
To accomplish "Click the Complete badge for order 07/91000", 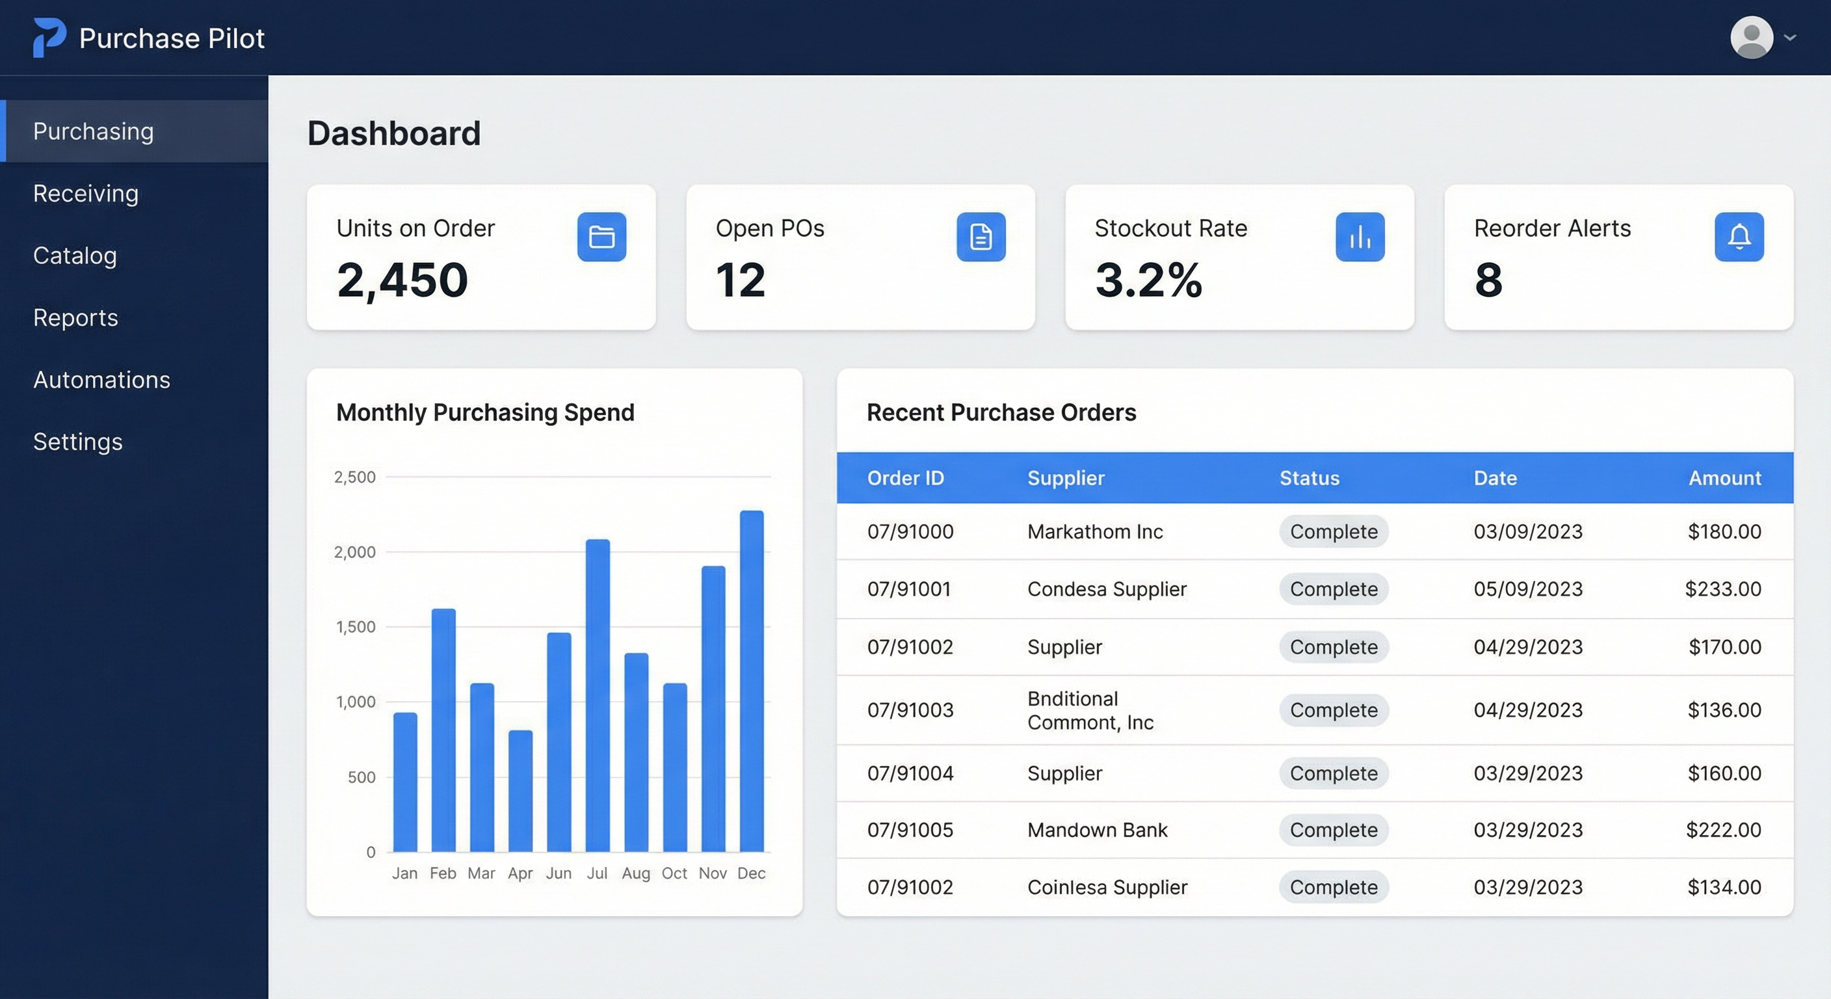I will pos(1333,531).
